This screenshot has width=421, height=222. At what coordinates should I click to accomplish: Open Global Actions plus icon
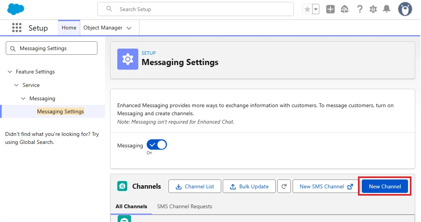click(330, 9)
